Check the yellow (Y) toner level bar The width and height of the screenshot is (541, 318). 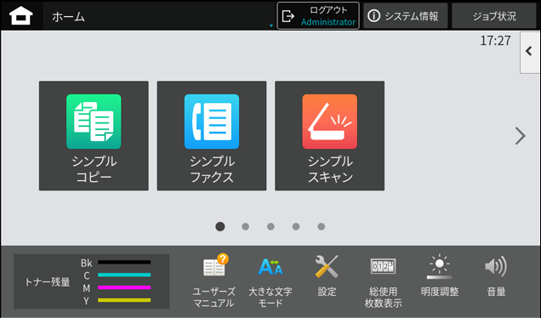(x=124, y=300)
